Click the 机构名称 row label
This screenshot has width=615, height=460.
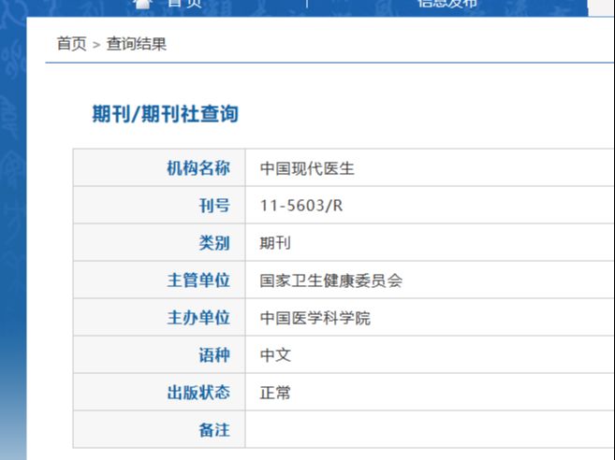coord(198,168)
